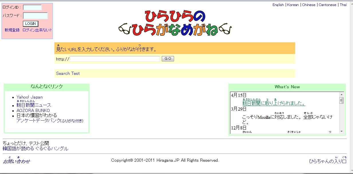Open the AOZORA BUNKO link

click(33, 110)
